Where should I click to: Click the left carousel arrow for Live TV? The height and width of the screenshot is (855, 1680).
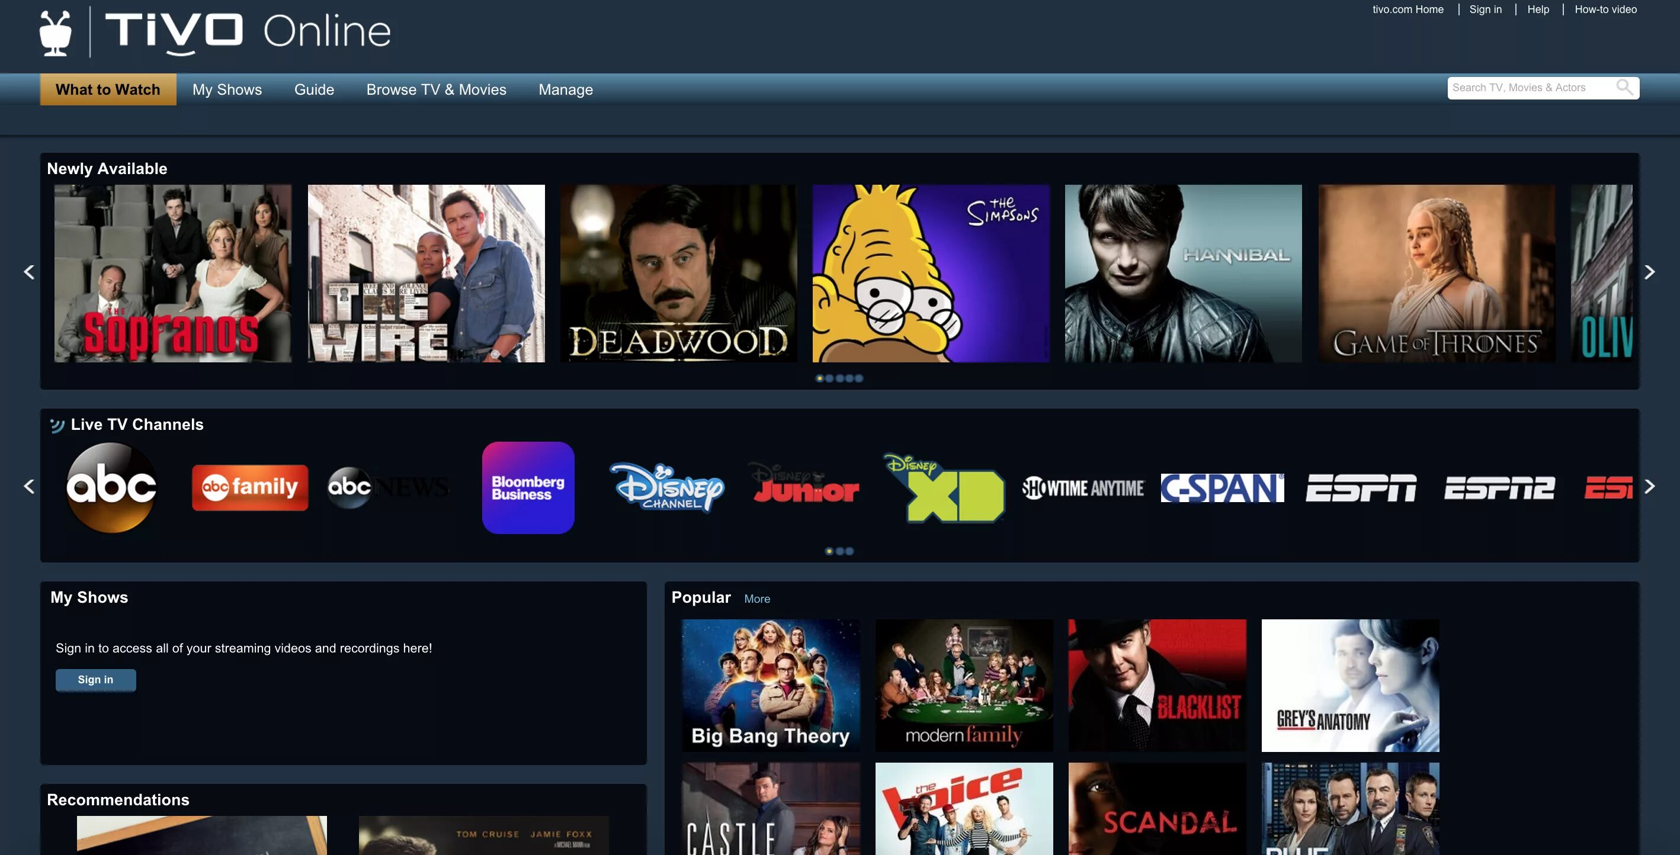point(27,486)
